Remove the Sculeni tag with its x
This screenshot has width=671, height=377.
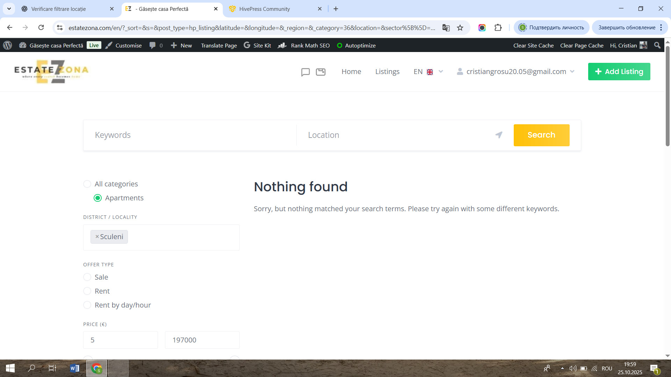(97, 237)
